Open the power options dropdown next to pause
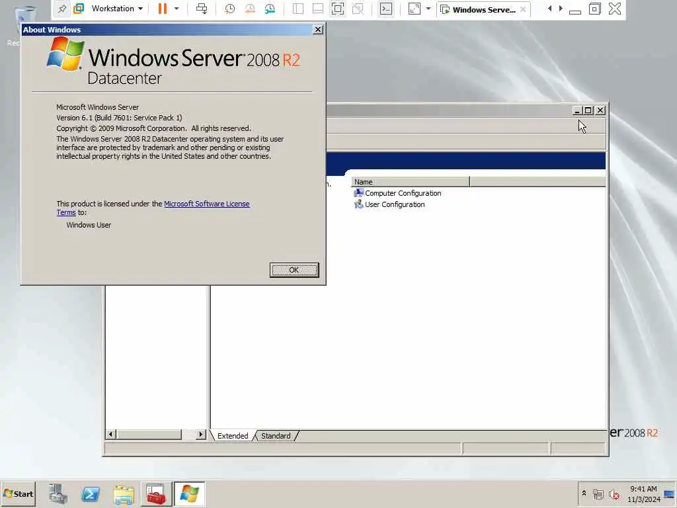The height and width of the screenshot is (508, 677). point(177,9)
